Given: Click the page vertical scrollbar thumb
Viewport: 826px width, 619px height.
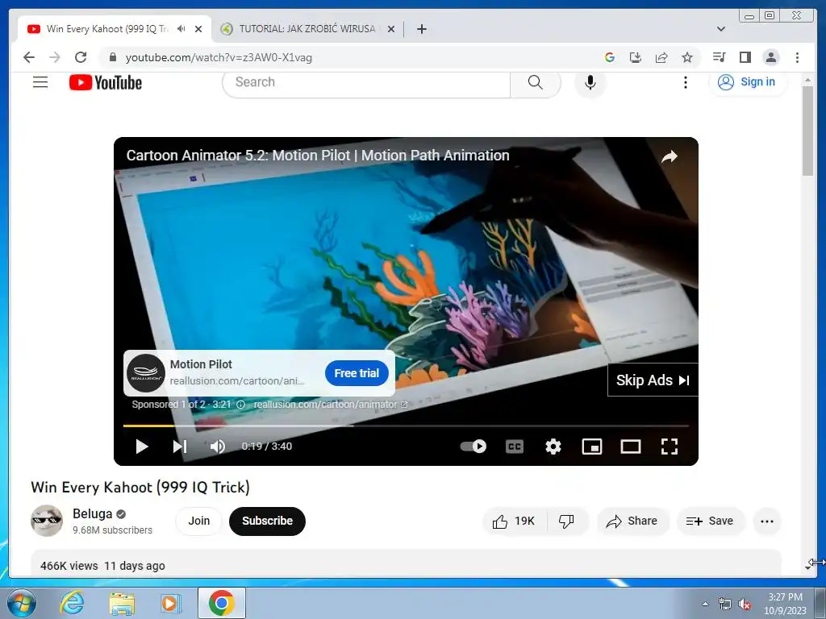Looking at the screenshot, I should point(807,131).
